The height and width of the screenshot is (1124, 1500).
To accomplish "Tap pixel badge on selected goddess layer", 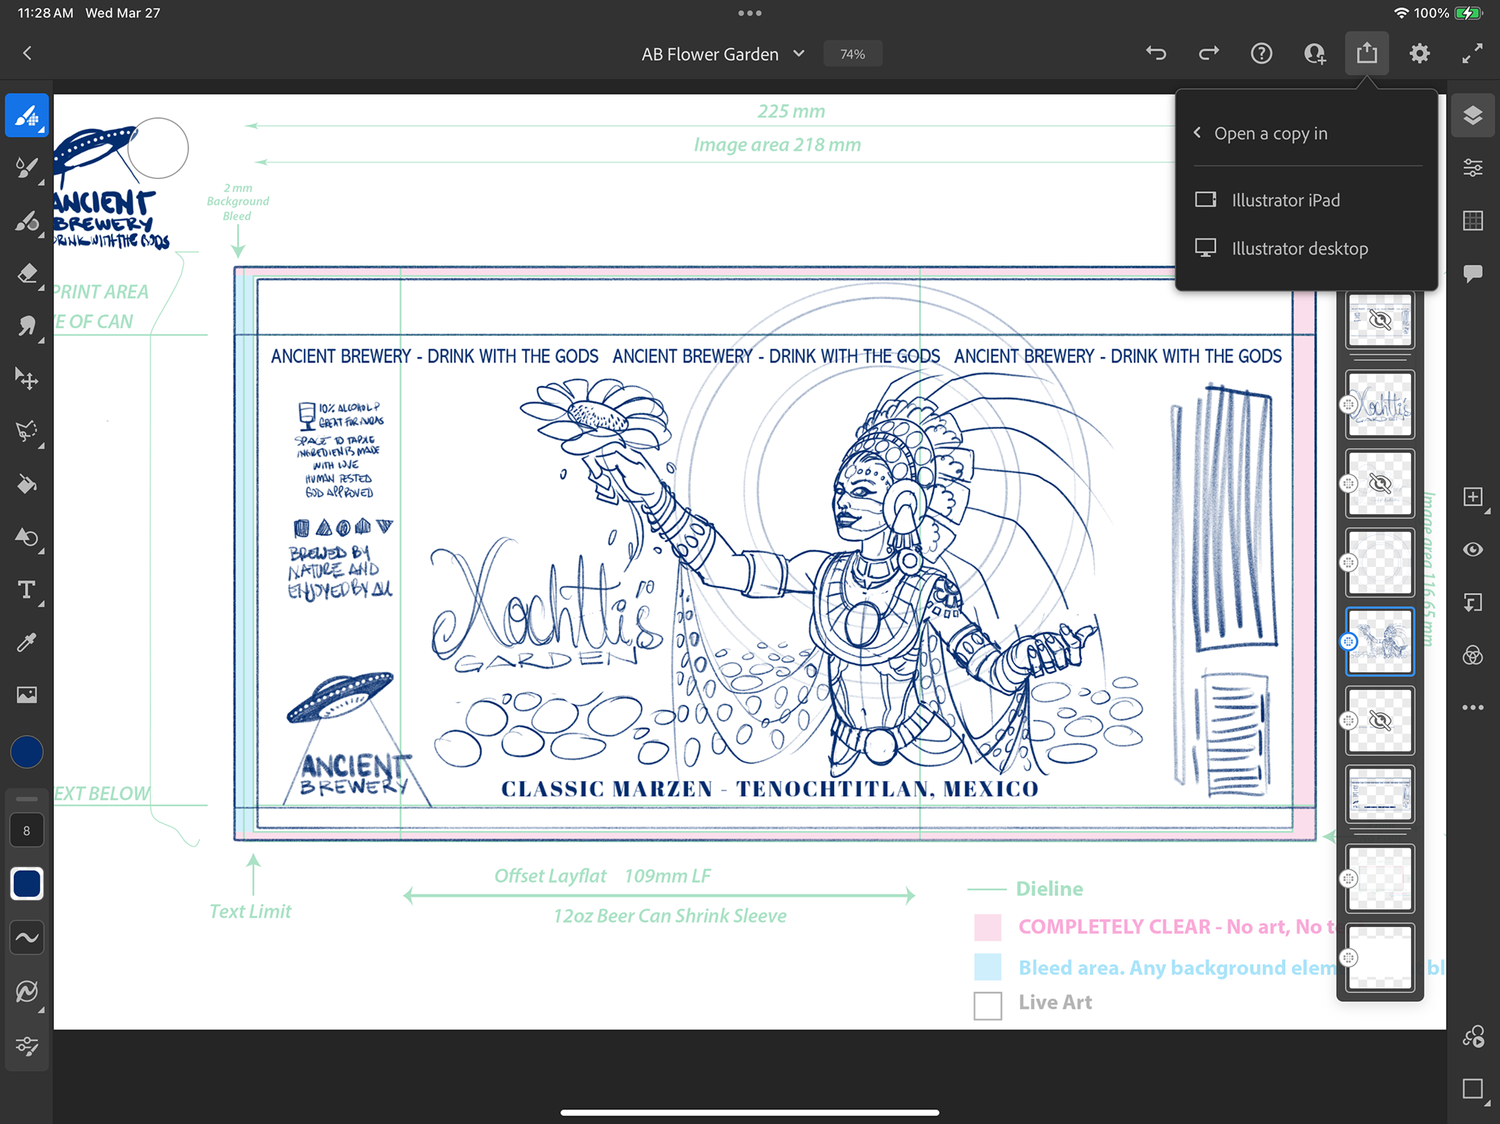I will coord(1348,641).
